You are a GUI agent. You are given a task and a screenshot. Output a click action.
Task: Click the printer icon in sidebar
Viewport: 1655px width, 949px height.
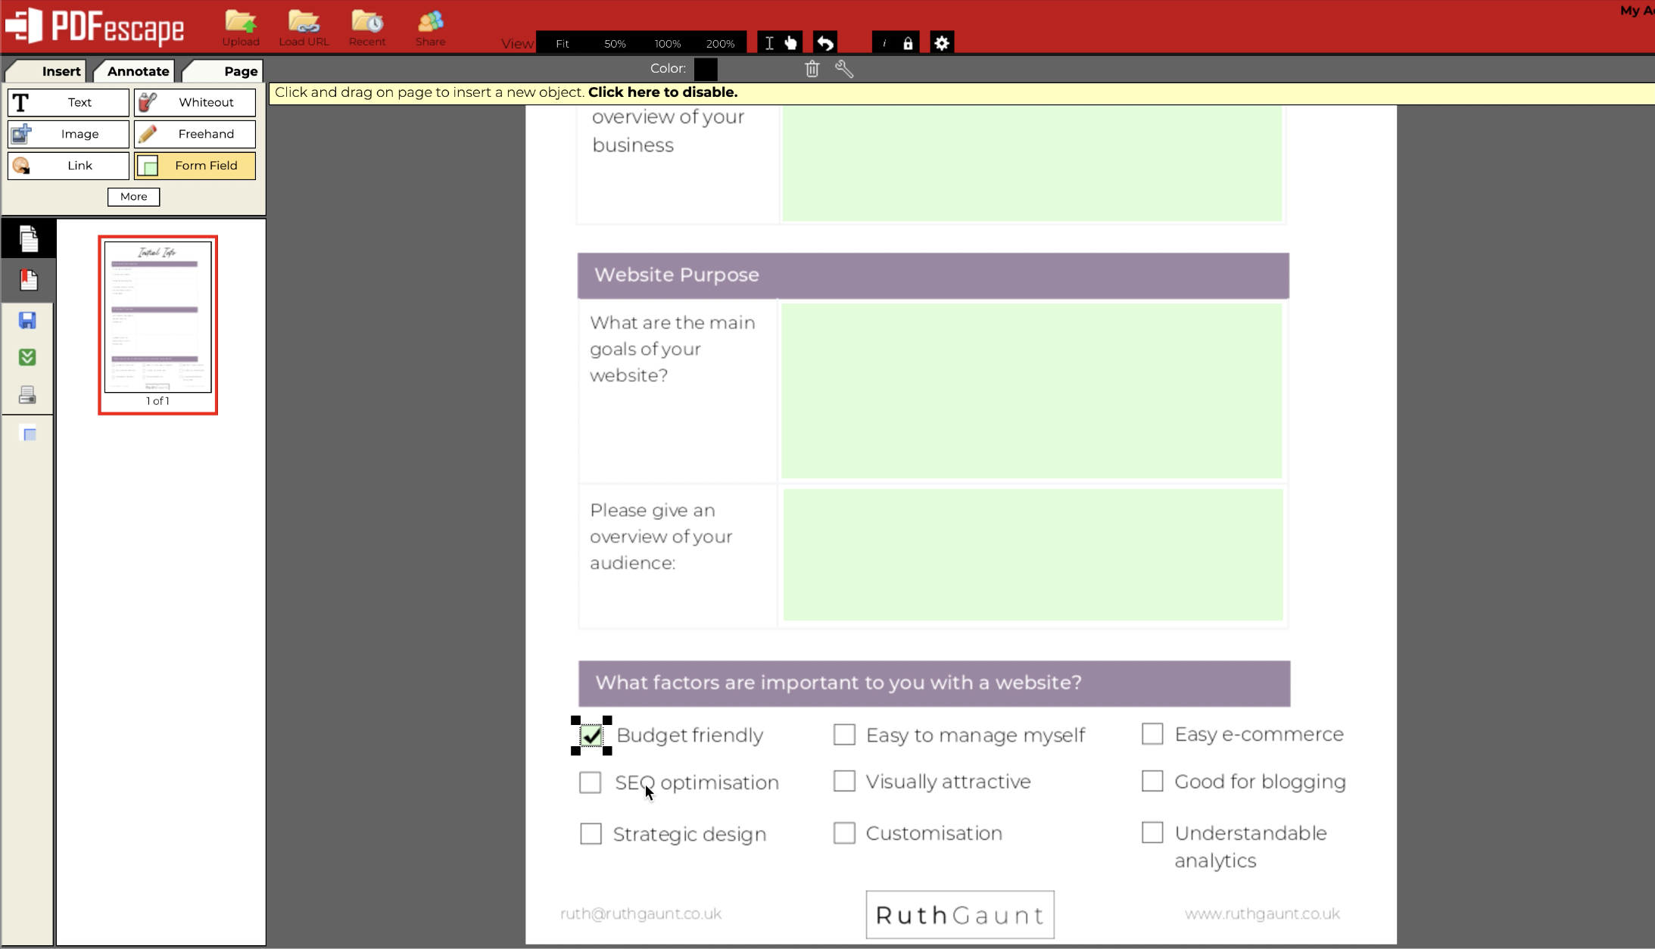pos(28,394)
